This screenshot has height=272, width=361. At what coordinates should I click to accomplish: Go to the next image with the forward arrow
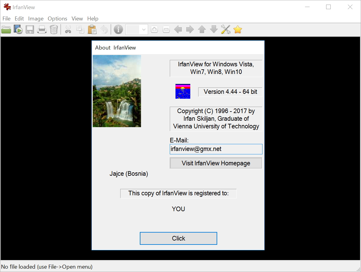190,29
